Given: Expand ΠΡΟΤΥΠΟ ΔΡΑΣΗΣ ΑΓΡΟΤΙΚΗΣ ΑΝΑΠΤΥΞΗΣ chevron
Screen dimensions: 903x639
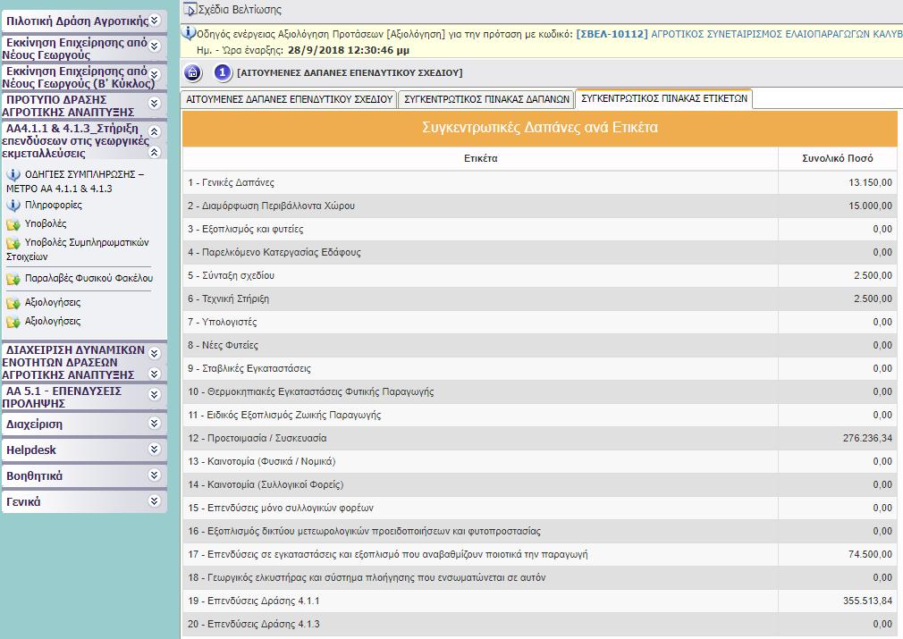Looking at the screenshot, I should 155,103.
